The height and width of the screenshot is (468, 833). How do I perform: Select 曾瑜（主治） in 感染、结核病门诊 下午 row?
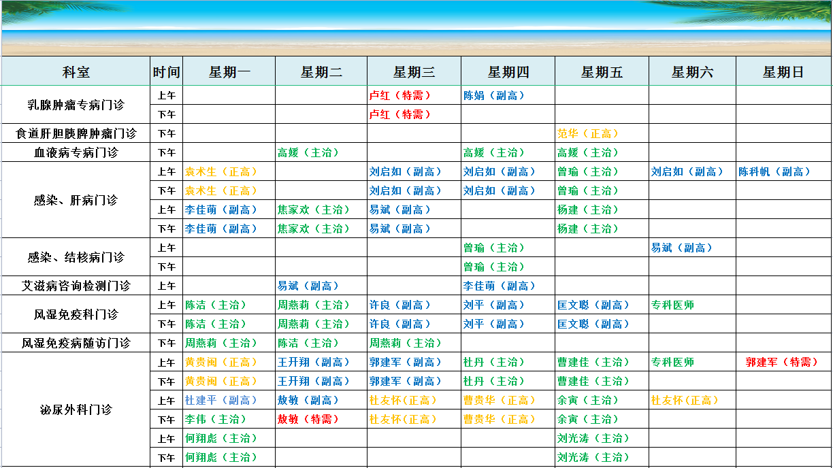[x=494, y=267]
